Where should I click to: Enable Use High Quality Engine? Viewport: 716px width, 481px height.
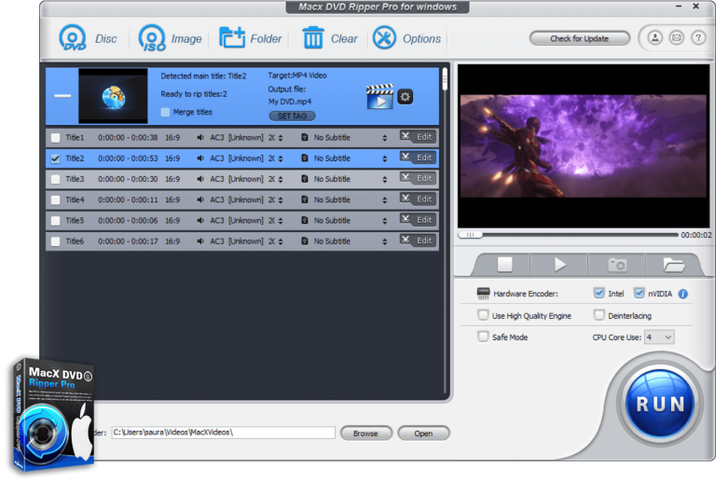click(483, 315)
